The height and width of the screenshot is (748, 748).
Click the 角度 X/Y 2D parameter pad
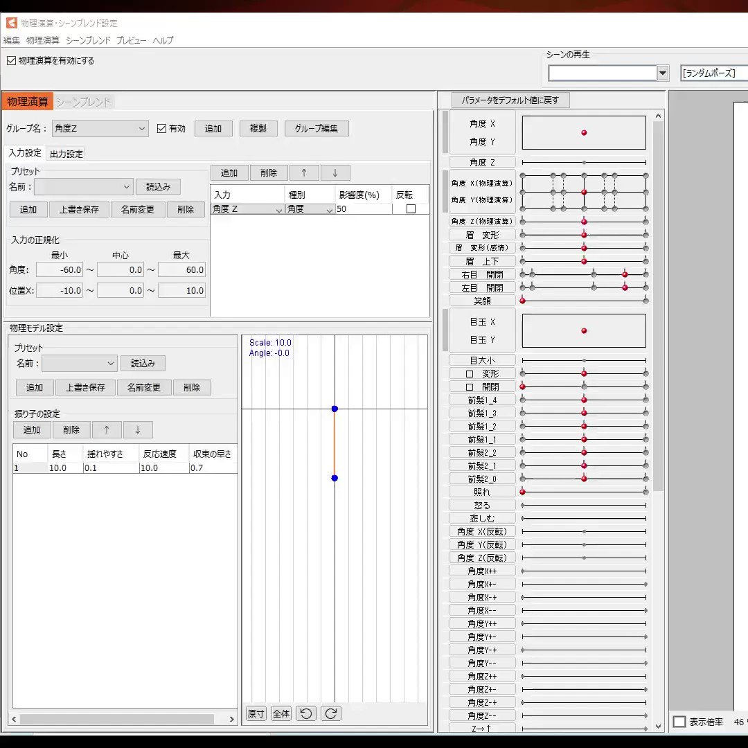(x=584, y=132)
